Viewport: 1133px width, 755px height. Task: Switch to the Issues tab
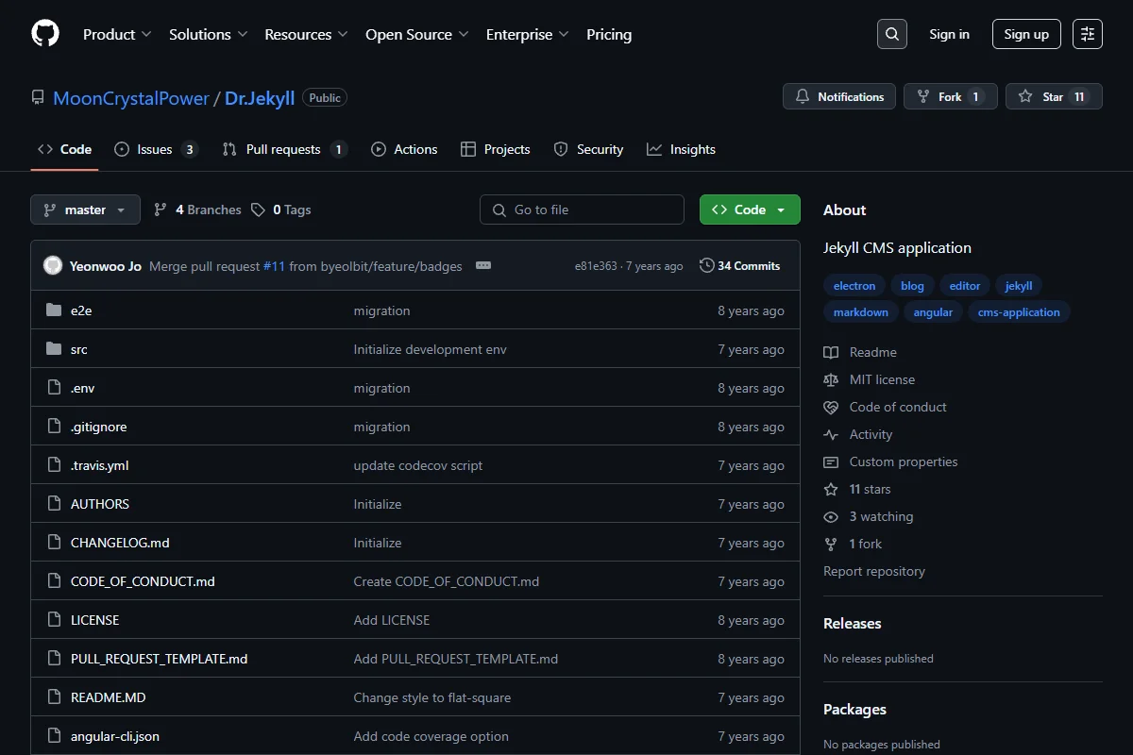coord(156,149)
